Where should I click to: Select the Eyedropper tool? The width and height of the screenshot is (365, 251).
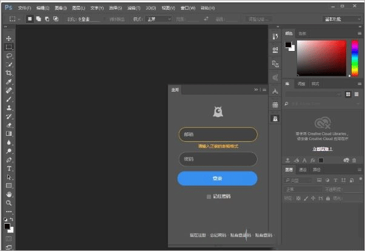[8, 81]
